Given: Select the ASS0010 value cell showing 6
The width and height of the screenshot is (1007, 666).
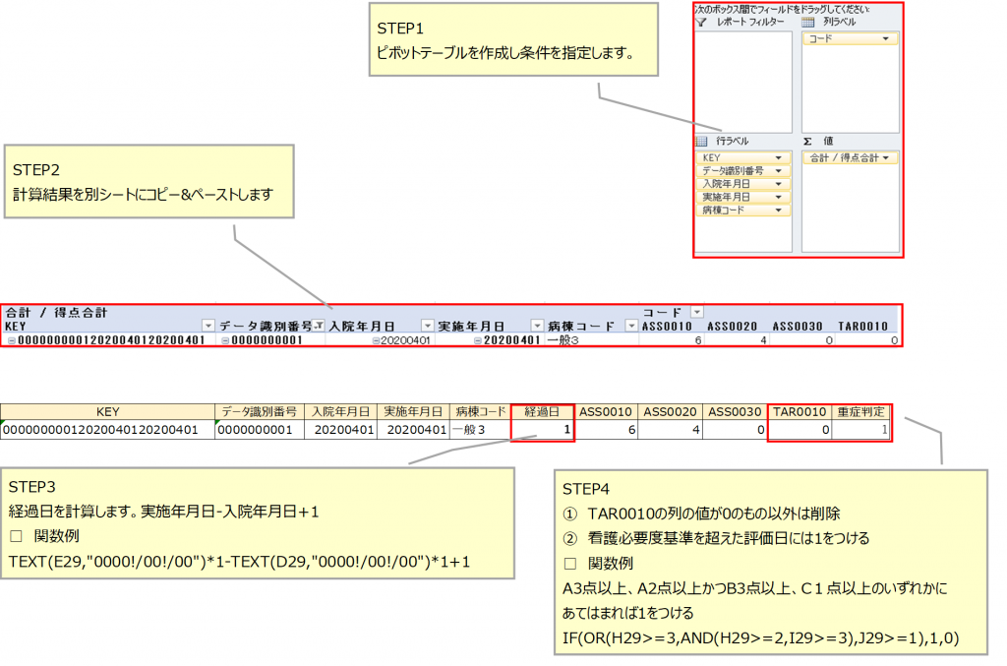Looking at the screenshot, I should tap(606, 427).
